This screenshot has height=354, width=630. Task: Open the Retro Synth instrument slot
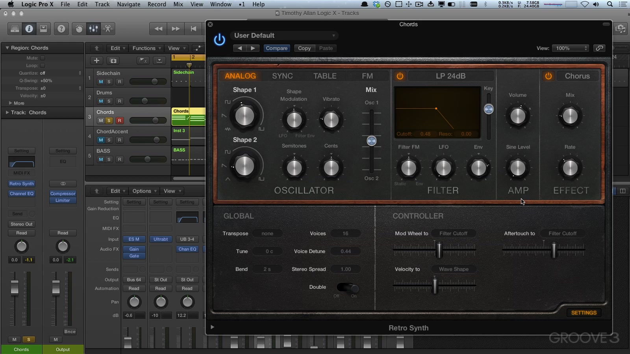(x=22, y=184)
